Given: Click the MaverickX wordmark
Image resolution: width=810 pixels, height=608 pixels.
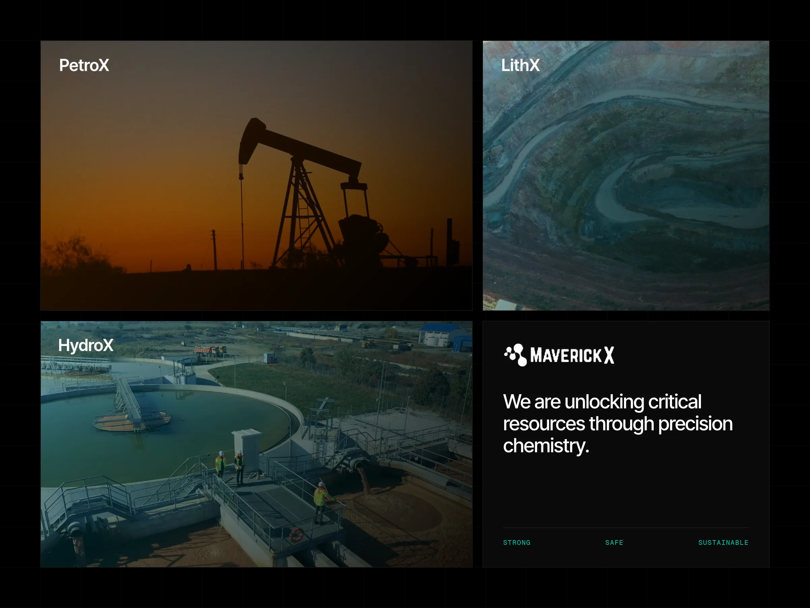Looking at the screenshot, I should [572, 355].
